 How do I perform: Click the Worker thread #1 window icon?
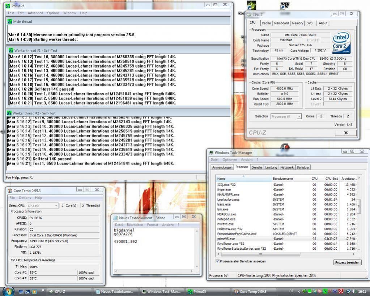coord(11,51)
